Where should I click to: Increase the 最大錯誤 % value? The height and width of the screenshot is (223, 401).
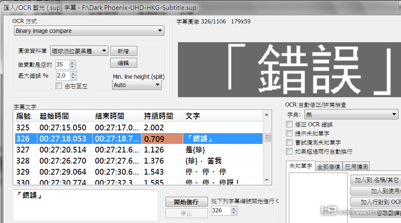[73, 73]
